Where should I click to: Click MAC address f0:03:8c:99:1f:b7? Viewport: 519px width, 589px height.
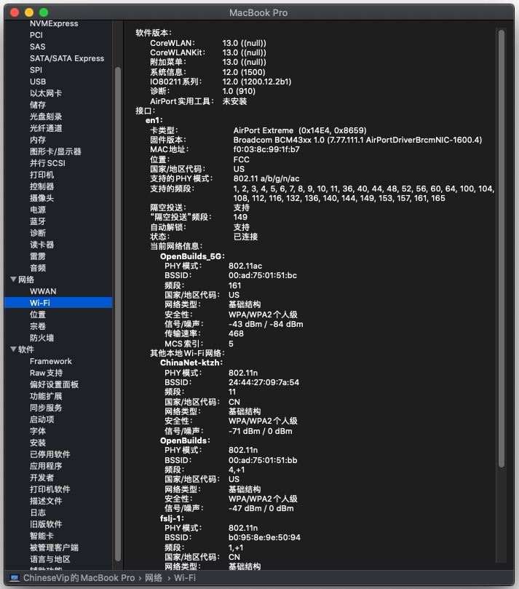click(266, 149)
